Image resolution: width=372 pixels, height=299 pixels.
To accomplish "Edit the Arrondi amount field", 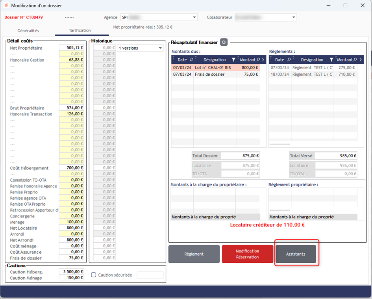I will pyautogui.click(x=71, y=234).
